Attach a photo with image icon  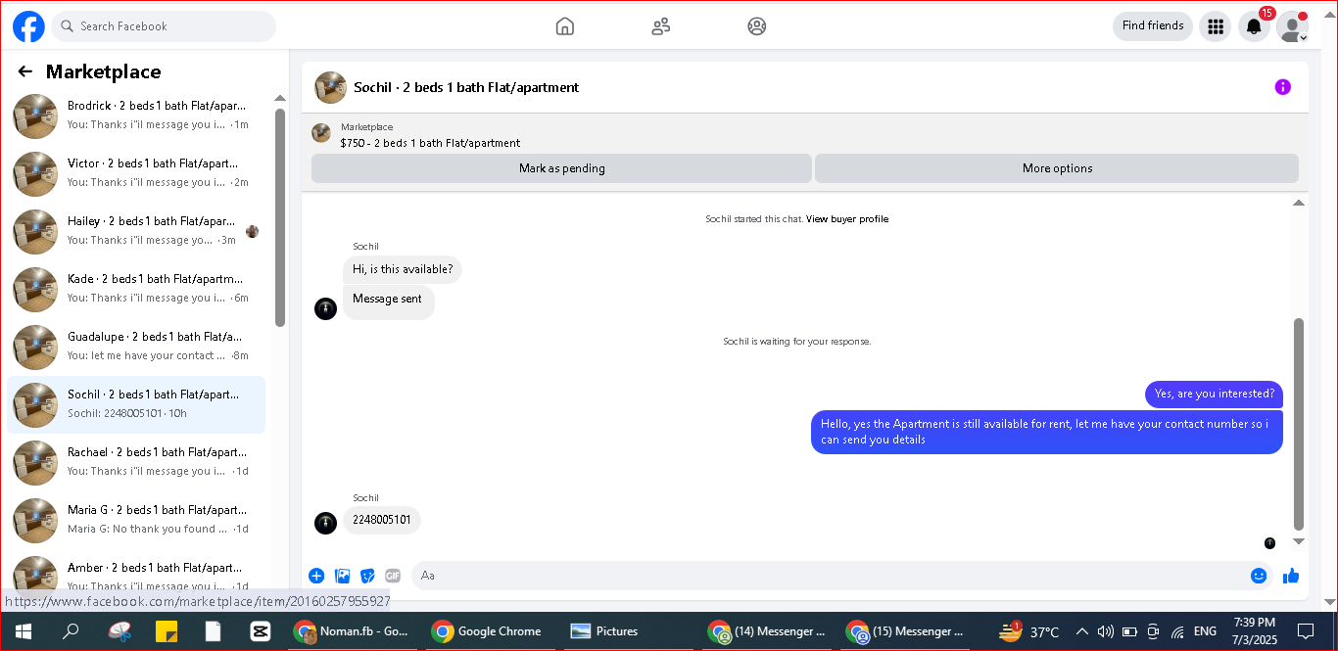[x=343, y=576]
